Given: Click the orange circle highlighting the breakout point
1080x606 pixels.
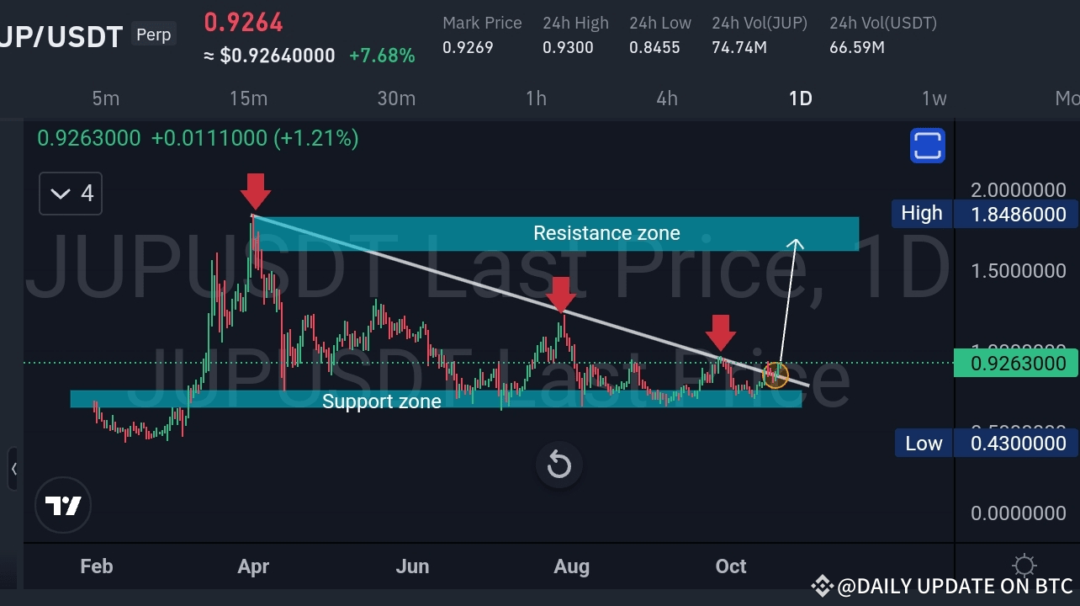Looking at the screenshot, I should coord(775,375).
